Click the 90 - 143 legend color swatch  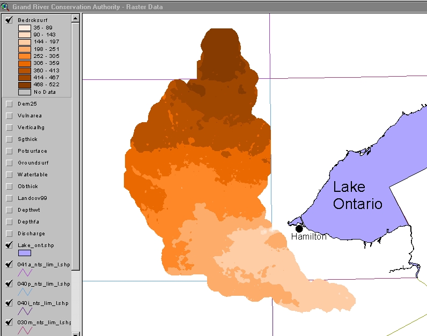pos(25,35)
